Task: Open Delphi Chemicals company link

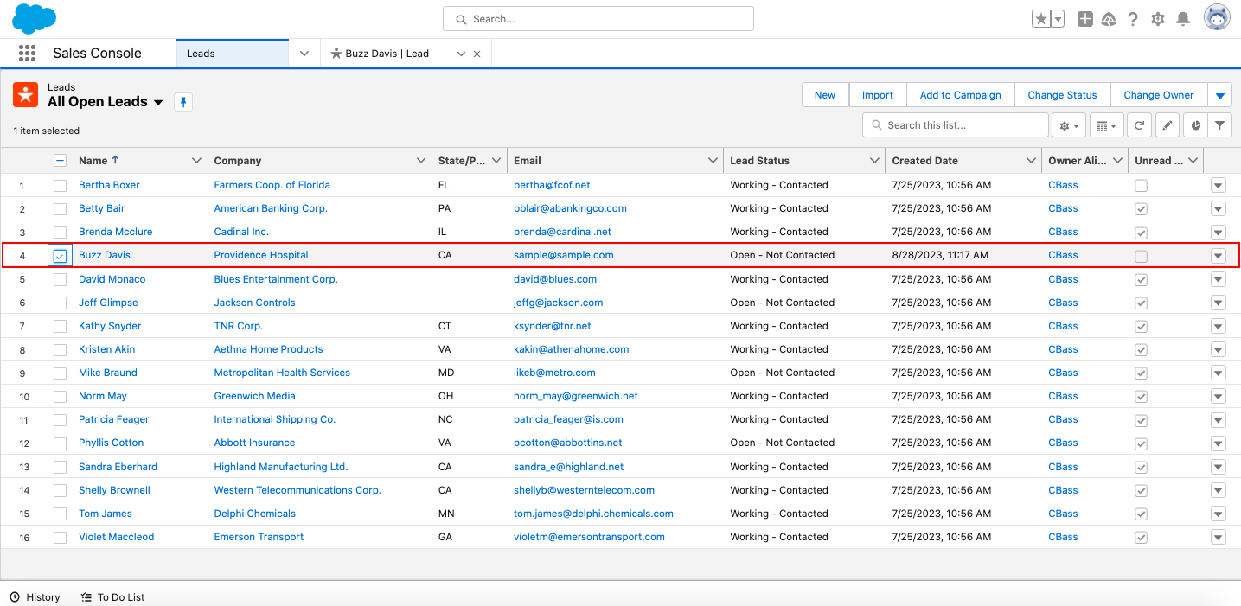Action: (255, 514)
